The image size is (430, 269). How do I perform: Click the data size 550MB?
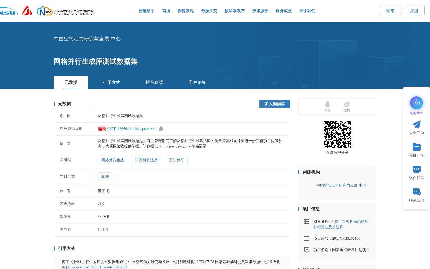pyautogui.click(x=103, y=217)
